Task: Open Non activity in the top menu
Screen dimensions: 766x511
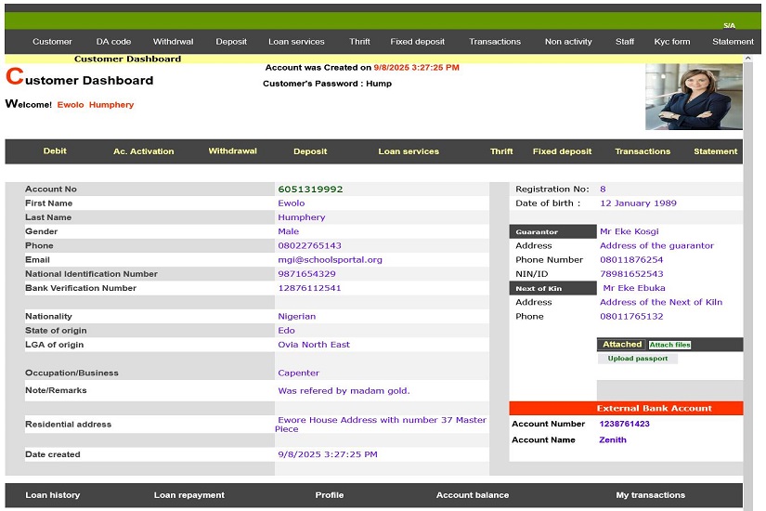Action: 568,42
